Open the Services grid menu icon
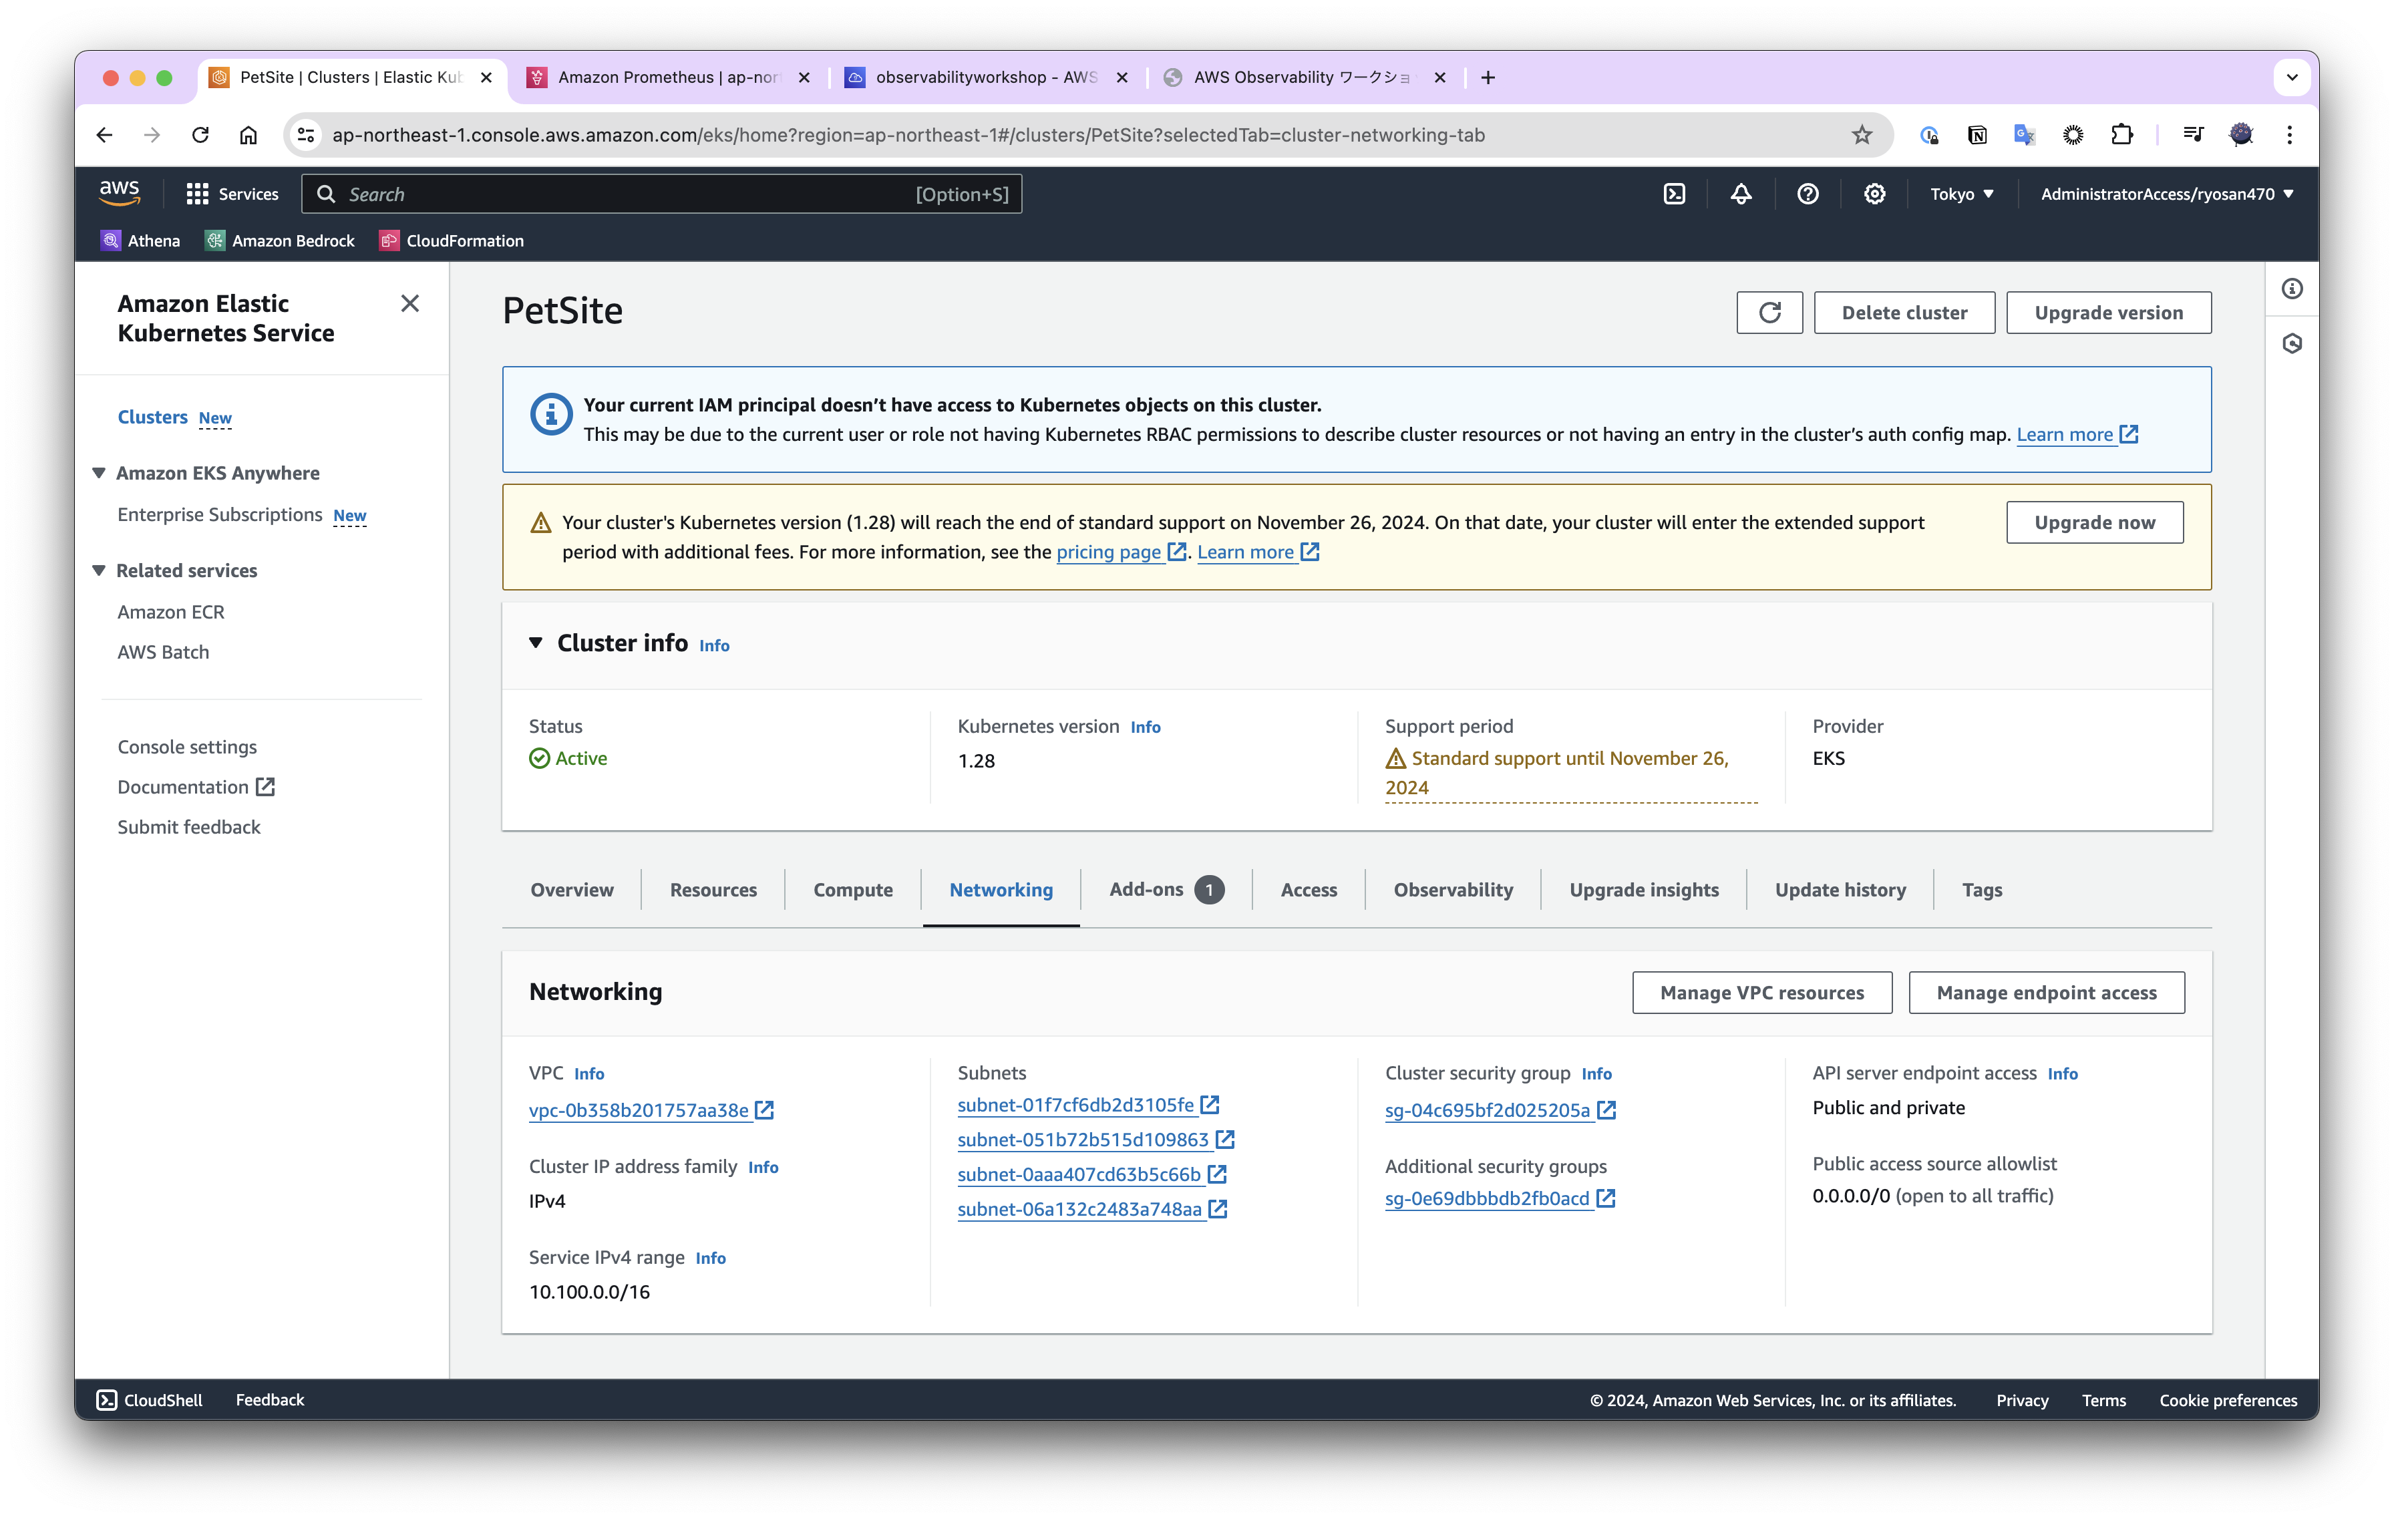Screen dimensions: 2394x1519 coord(197,194)
